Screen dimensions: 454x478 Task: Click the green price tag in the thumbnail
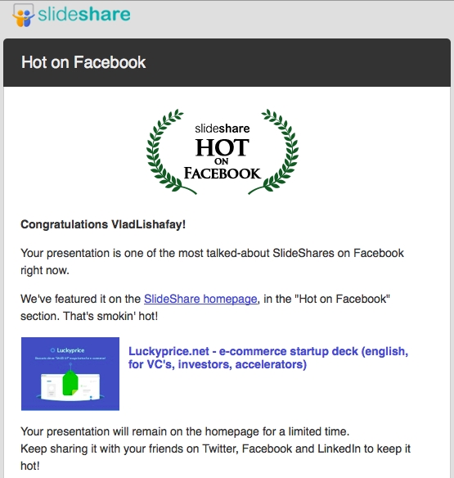point(70,383)
